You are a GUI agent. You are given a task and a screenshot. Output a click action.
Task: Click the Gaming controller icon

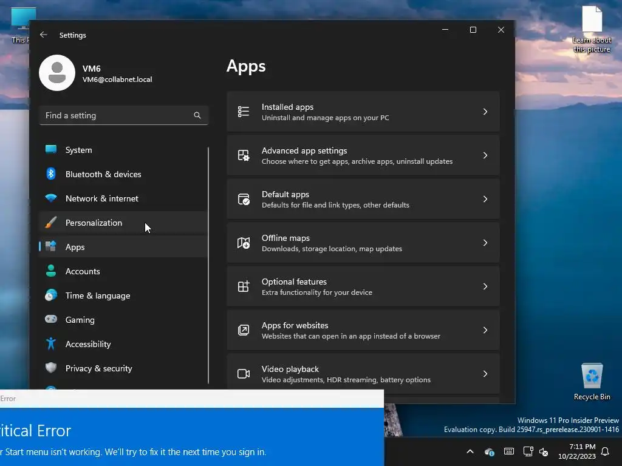[51, 319]
